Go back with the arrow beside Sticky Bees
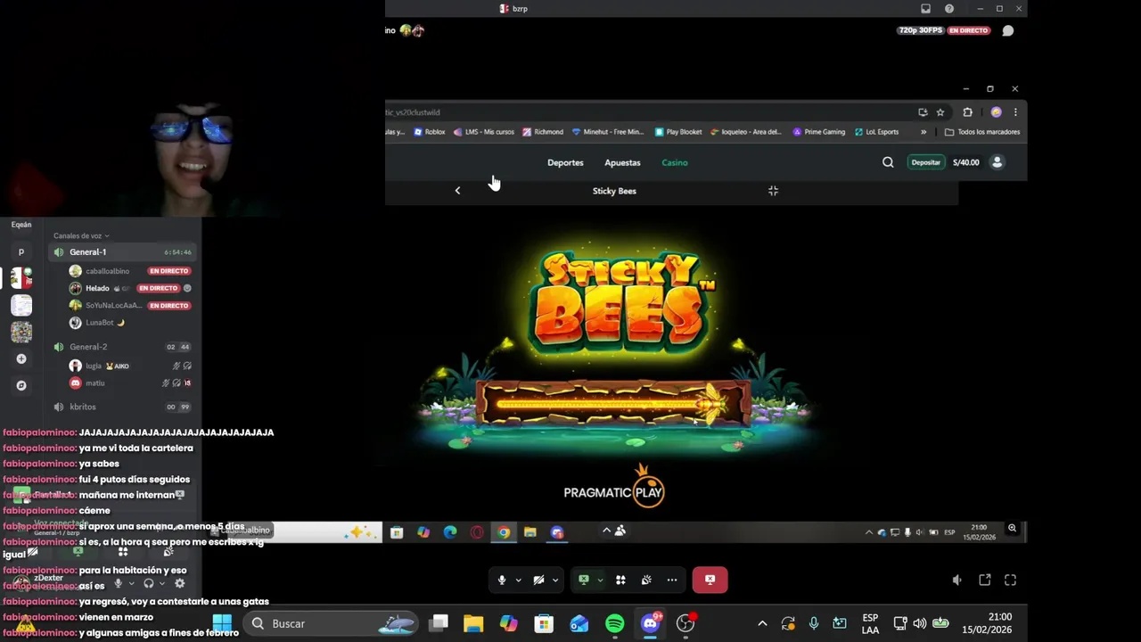 [x=458, y=191]
